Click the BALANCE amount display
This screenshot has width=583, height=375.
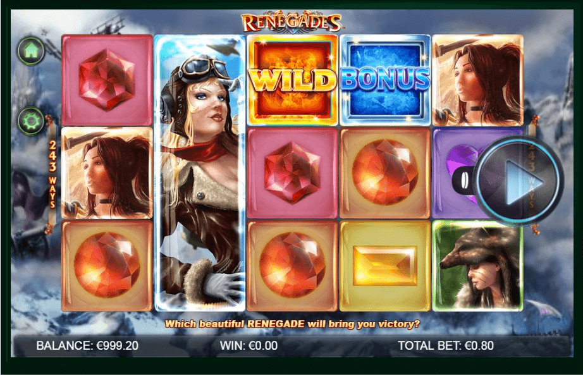tap(87, 346)
